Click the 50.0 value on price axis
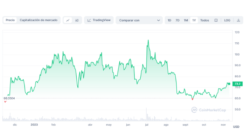This screenshot has width=245, height=140. pyautogui.click(x=238, y=109)
